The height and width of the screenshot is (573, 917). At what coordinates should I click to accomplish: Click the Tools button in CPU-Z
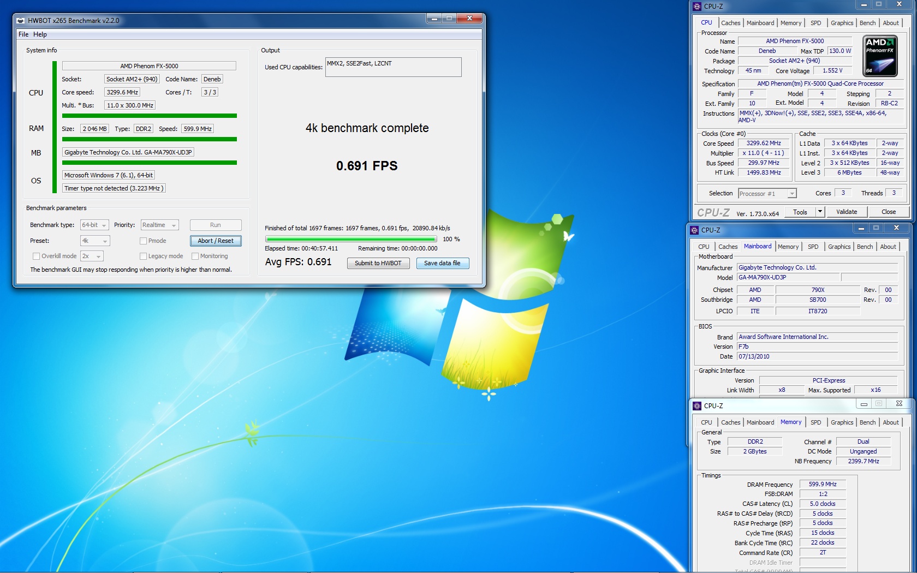pyautogui.click(x=800, y=212)
